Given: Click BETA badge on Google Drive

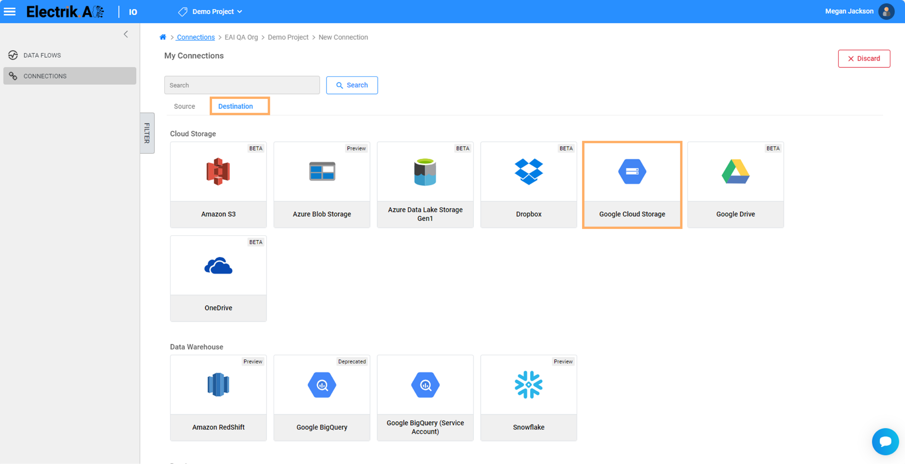Looking at the screenshot, I should tap(773, 148).
